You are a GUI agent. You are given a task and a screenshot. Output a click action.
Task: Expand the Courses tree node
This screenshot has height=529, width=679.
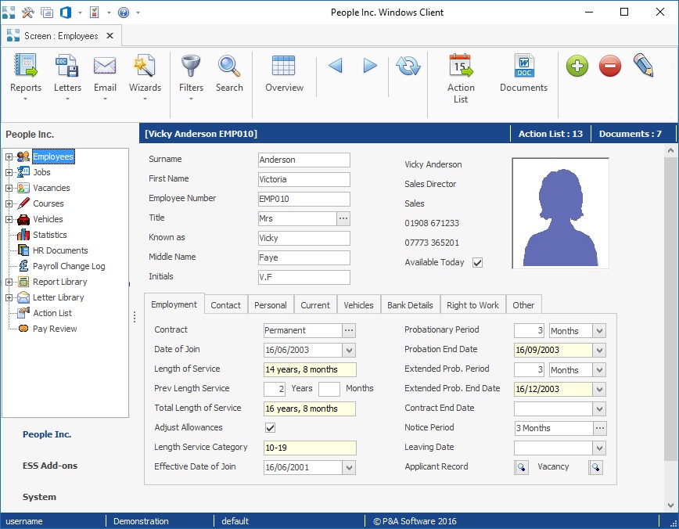click(x=9, y=203)
